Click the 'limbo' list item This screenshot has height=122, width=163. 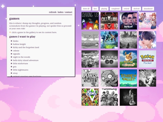[x=16, y=41]
